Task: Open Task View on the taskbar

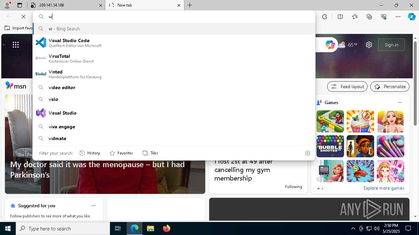Action: coord(118,228)
